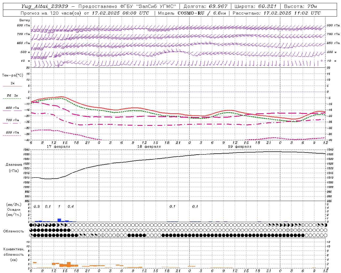Viewport: 341px width, 273px height.
Task: Click the Рассчитано: 17.02.2025 11:02 UTC text
Action: pos(277,13)
